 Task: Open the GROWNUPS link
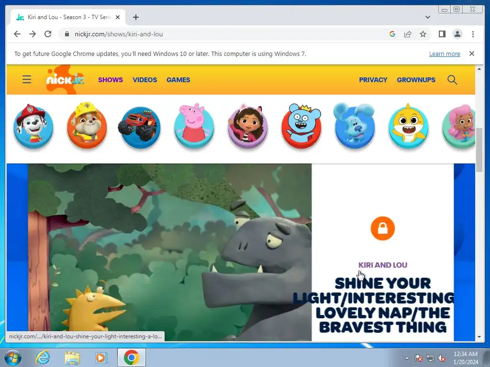(416, 80)
